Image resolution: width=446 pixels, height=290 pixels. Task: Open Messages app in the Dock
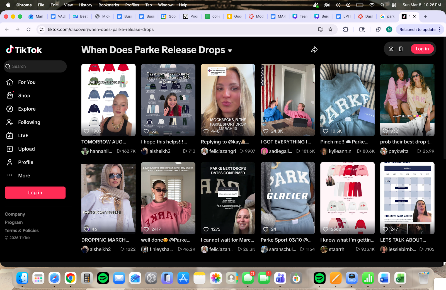[x=248, y=278]
